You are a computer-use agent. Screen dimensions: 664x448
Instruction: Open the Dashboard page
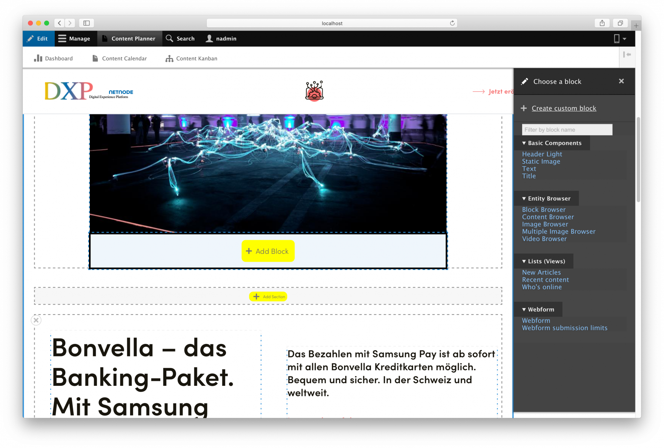coord(54,58)
